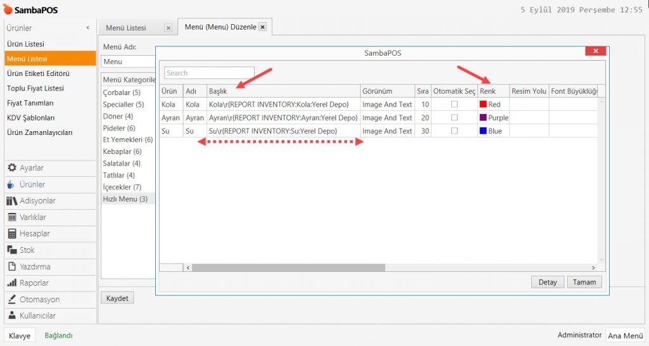Select the Hızlı Menu (3) category
Viewport: 649px width, 346px height.
125,199
